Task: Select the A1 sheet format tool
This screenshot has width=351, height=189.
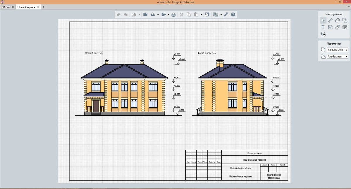Action: 323,34
